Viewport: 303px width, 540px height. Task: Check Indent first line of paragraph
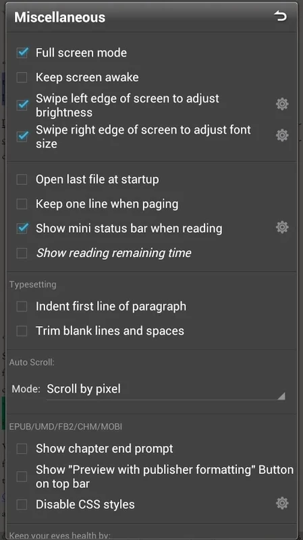coord(22,306)
